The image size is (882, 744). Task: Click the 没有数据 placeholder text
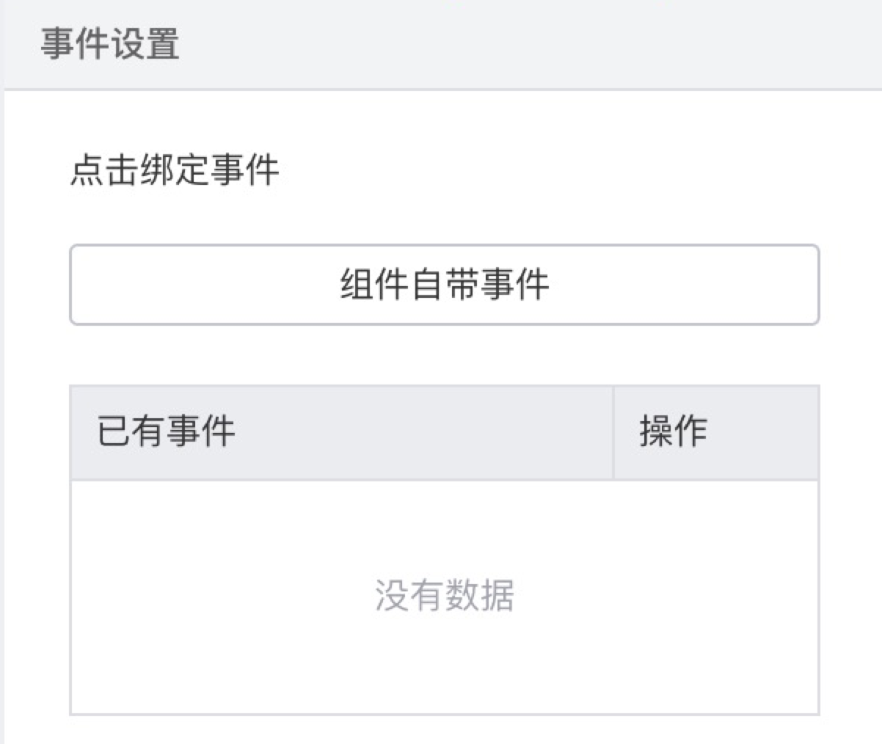[x=444, y=595]
